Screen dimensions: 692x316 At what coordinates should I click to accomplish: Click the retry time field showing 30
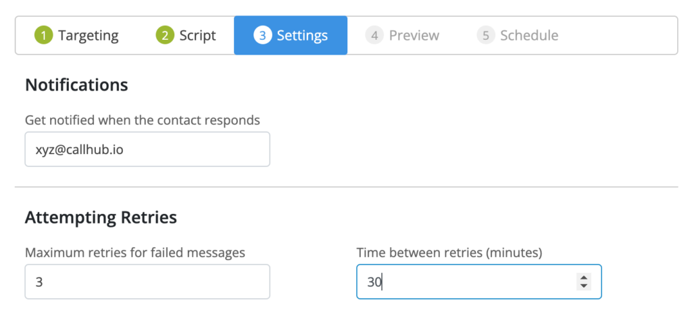[x=479, y=282]
